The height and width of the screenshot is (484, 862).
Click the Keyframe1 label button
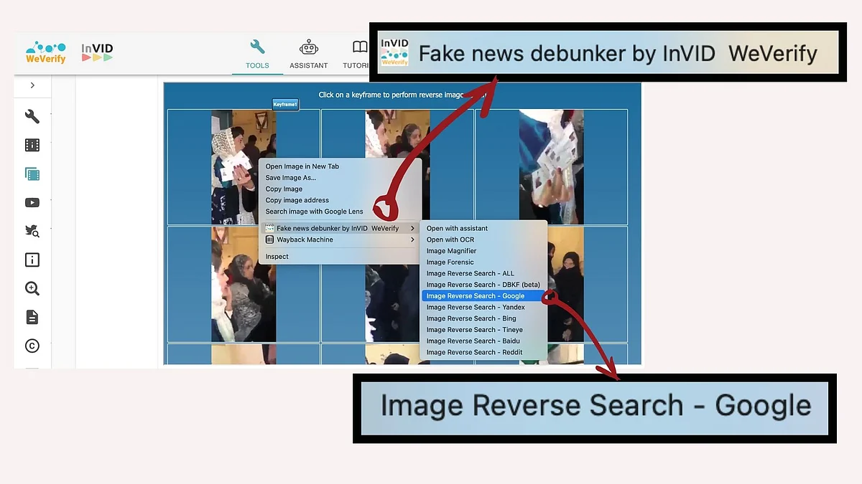(285, 105)
